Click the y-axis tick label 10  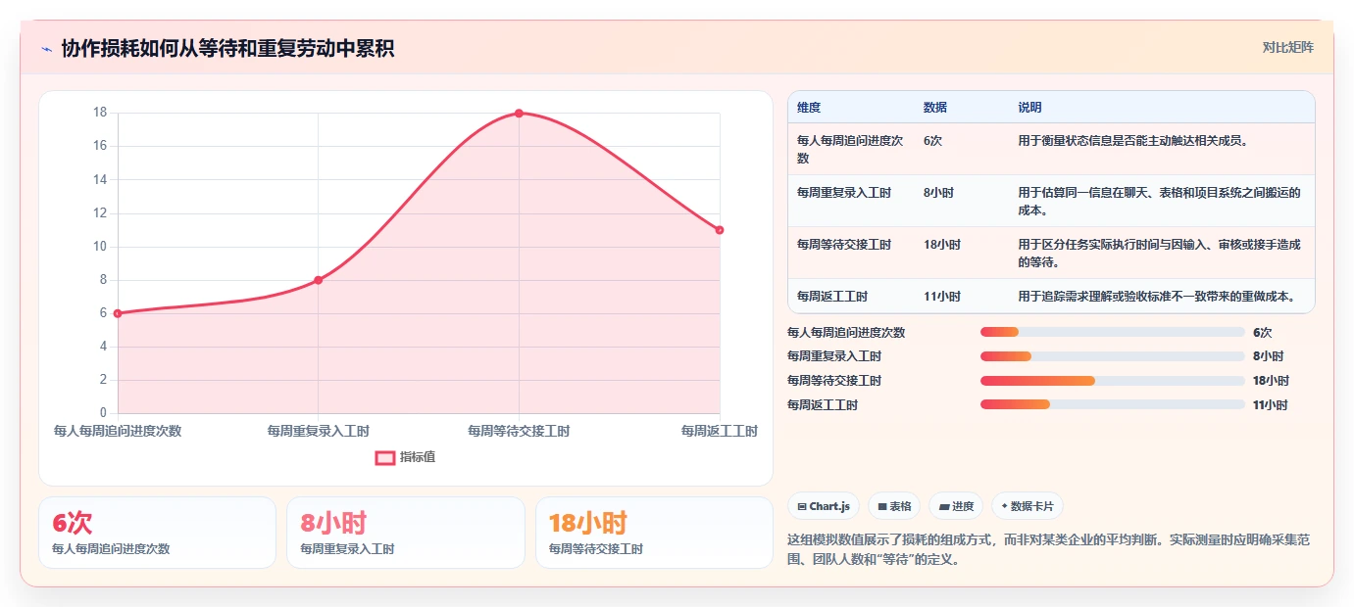point(100,247)
